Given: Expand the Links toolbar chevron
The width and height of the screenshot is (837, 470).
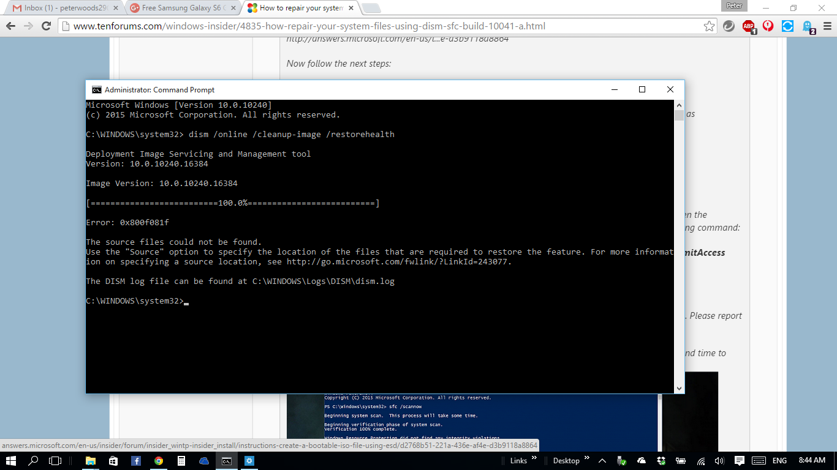Looking at the screenshot, I should pyautogui.click(x=534, y=458).
